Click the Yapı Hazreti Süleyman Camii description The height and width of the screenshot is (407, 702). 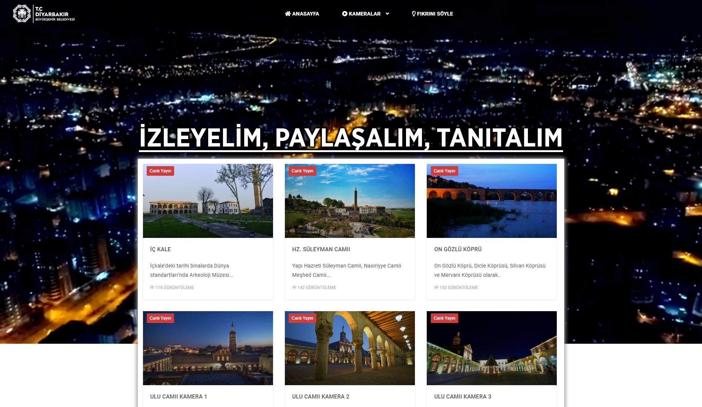(x=347, y=270)
